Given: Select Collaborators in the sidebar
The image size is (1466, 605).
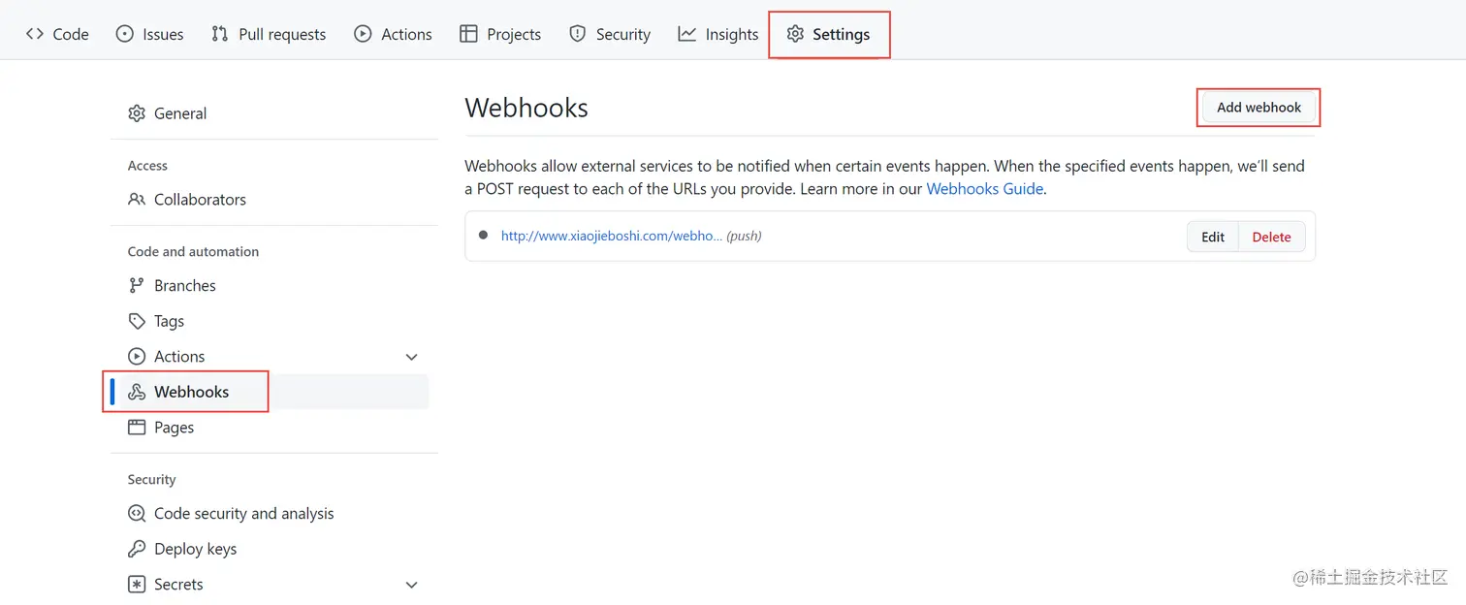Looking at the screenshot, I should [x=200, y=200].
